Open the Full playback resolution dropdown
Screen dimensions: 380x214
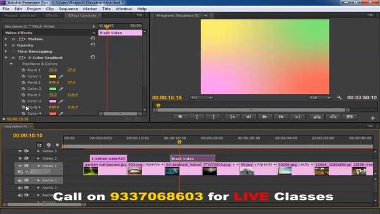(320, 97)
